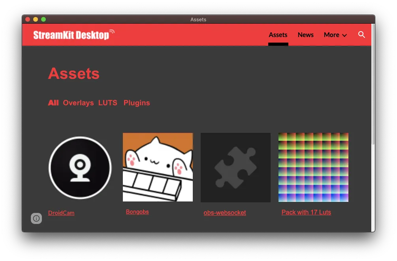Click the circular info icon
397x261 pixels.
tap(36, 218)
